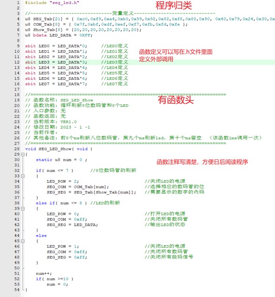
Task: Click the LED_POW = 2; statement
Action: click(x=62, y=181)
